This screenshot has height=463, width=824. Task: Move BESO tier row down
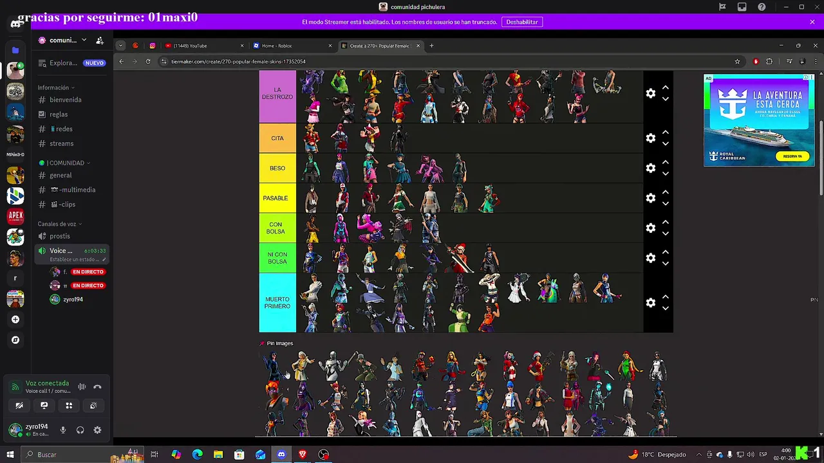pyautogui.click(x=666, y=174)
